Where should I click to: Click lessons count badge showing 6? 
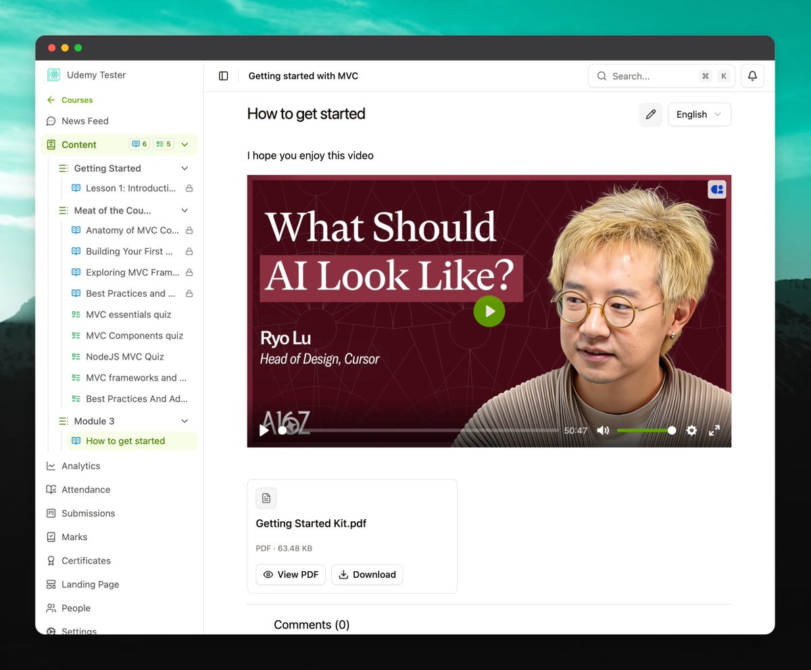point(140,144)
